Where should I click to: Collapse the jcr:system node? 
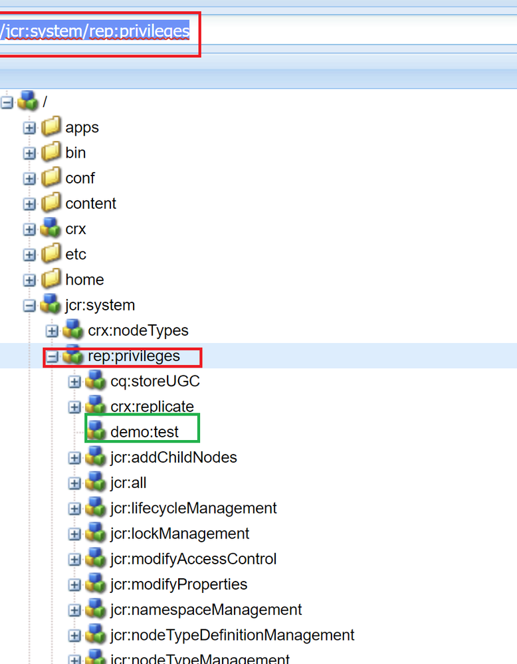tap(29, 306)
